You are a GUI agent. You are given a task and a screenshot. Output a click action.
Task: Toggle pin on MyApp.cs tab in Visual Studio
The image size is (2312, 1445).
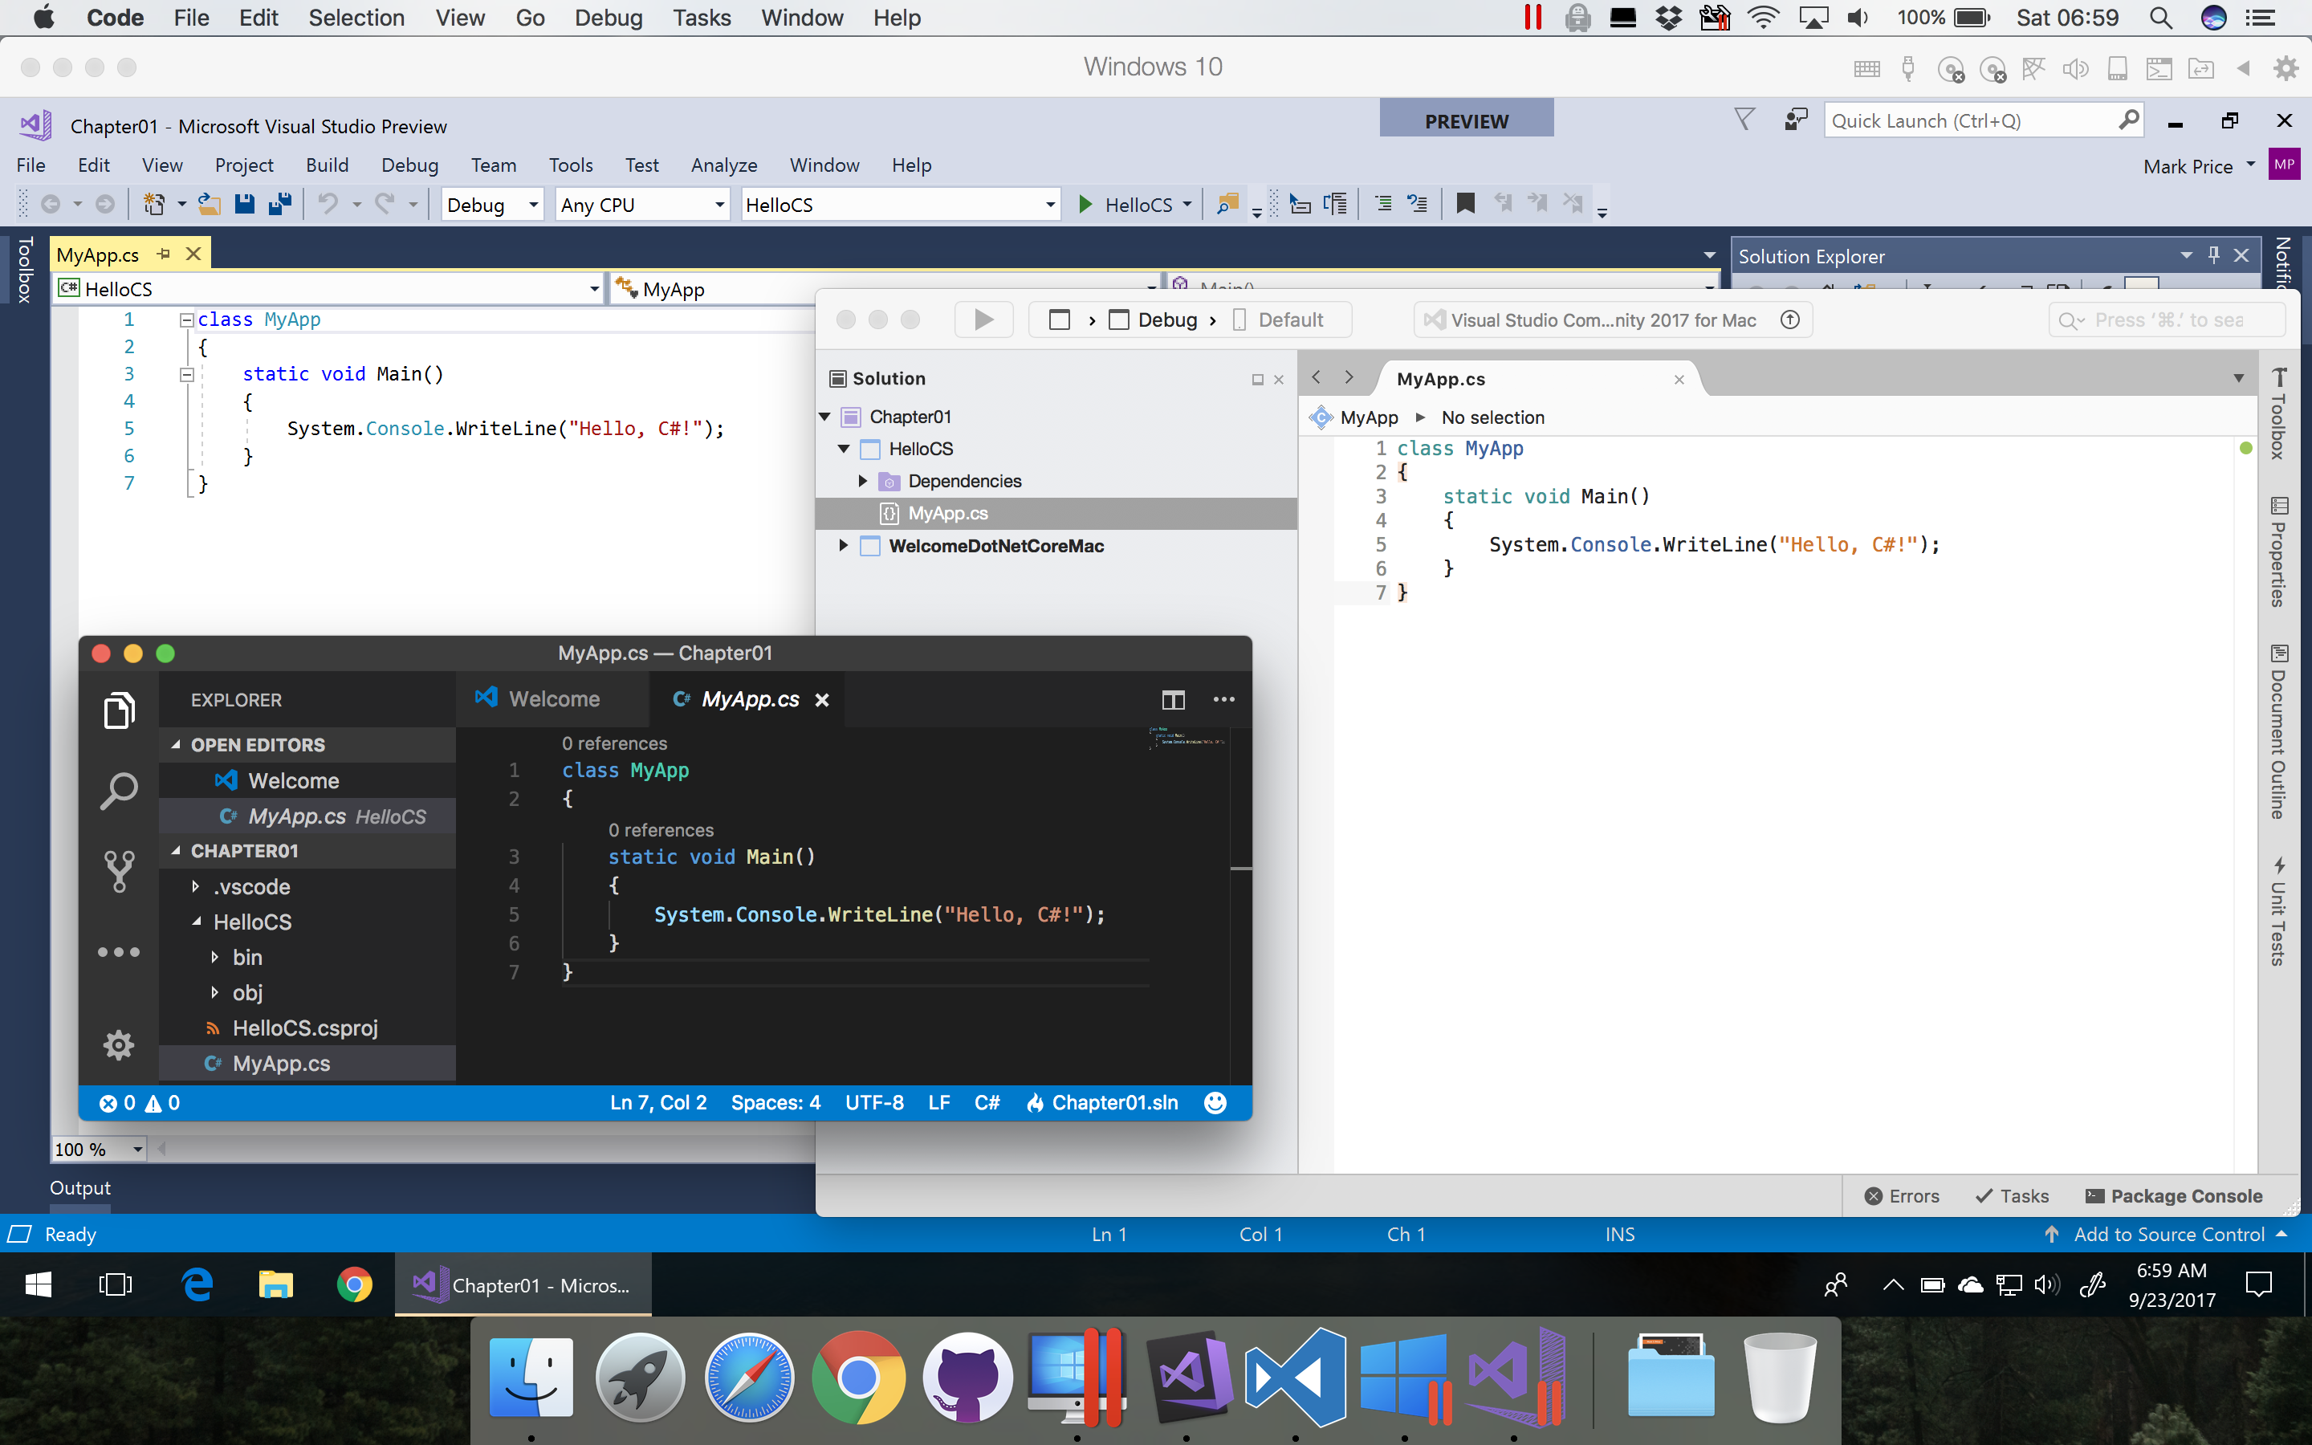tap(164, 254)
